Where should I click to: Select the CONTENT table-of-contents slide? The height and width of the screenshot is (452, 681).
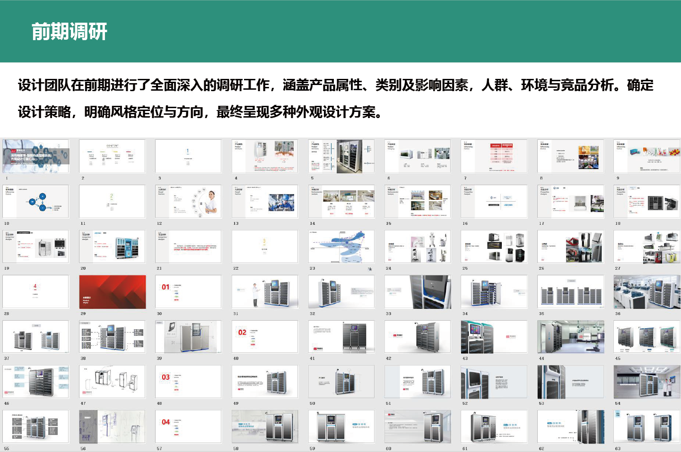(112, 156)
